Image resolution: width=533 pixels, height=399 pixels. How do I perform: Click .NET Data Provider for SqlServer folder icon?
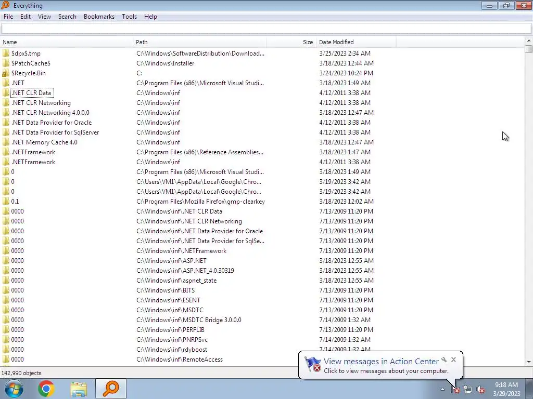pos(6,132)
